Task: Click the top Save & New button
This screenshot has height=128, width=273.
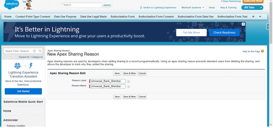Action: 129,73
